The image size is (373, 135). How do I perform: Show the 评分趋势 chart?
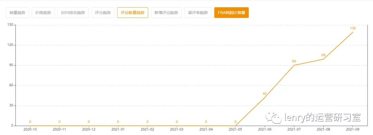(x=103, y=12)
